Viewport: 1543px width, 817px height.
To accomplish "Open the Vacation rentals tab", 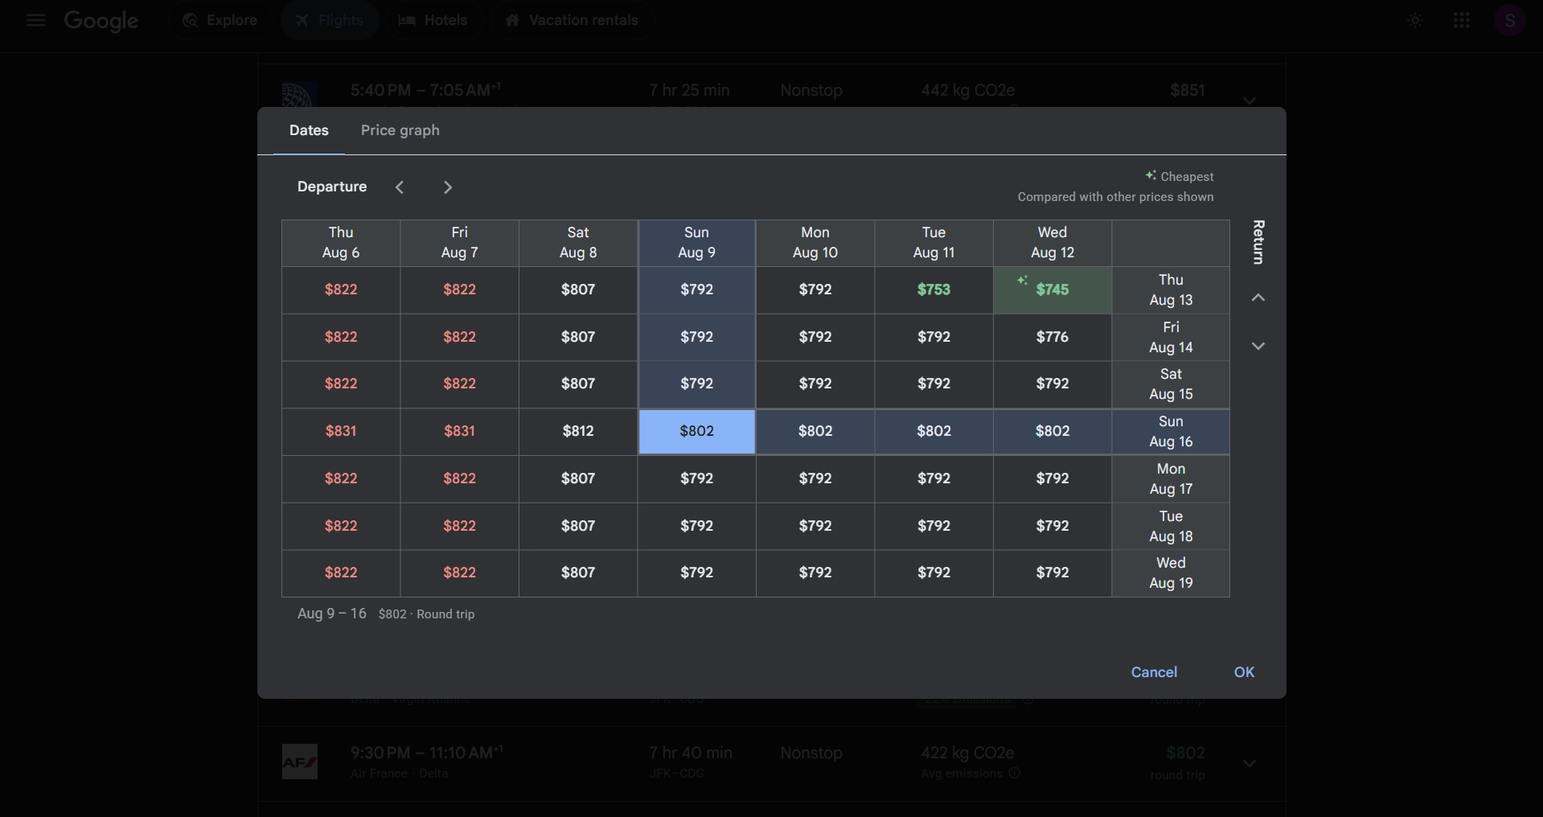I will 572,21.
